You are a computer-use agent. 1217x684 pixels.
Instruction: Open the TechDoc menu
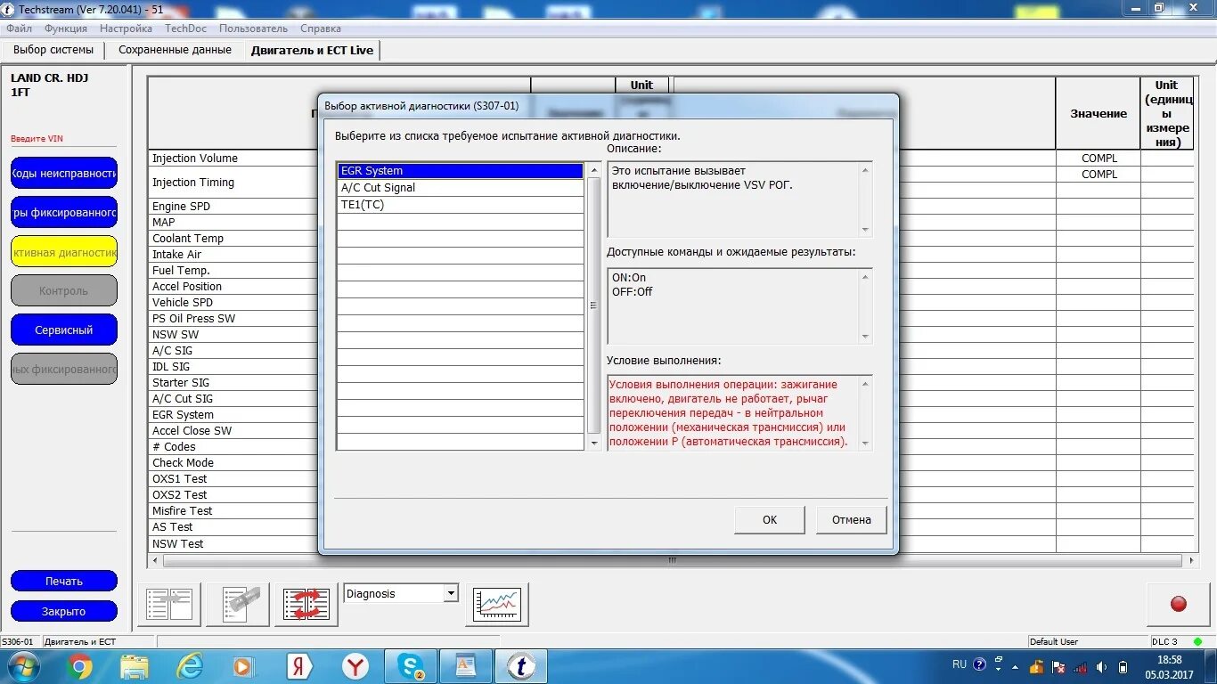(x=185, y=28)
